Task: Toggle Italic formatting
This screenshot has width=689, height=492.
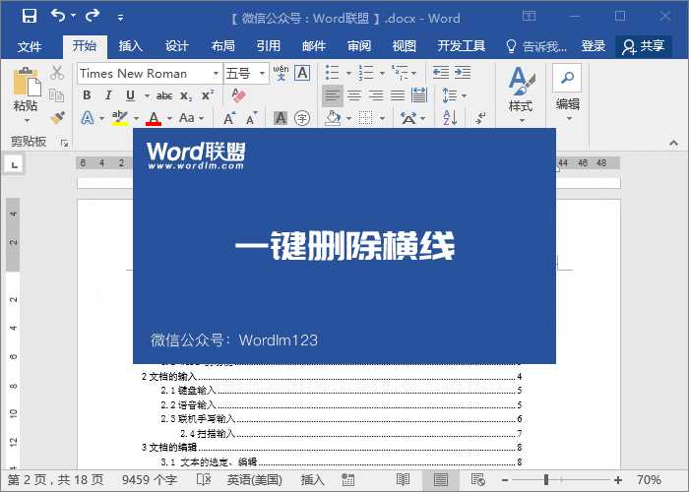Action: [x=108, y=95]
